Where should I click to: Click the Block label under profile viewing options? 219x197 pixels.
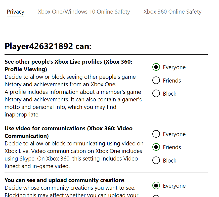(170, 93)
